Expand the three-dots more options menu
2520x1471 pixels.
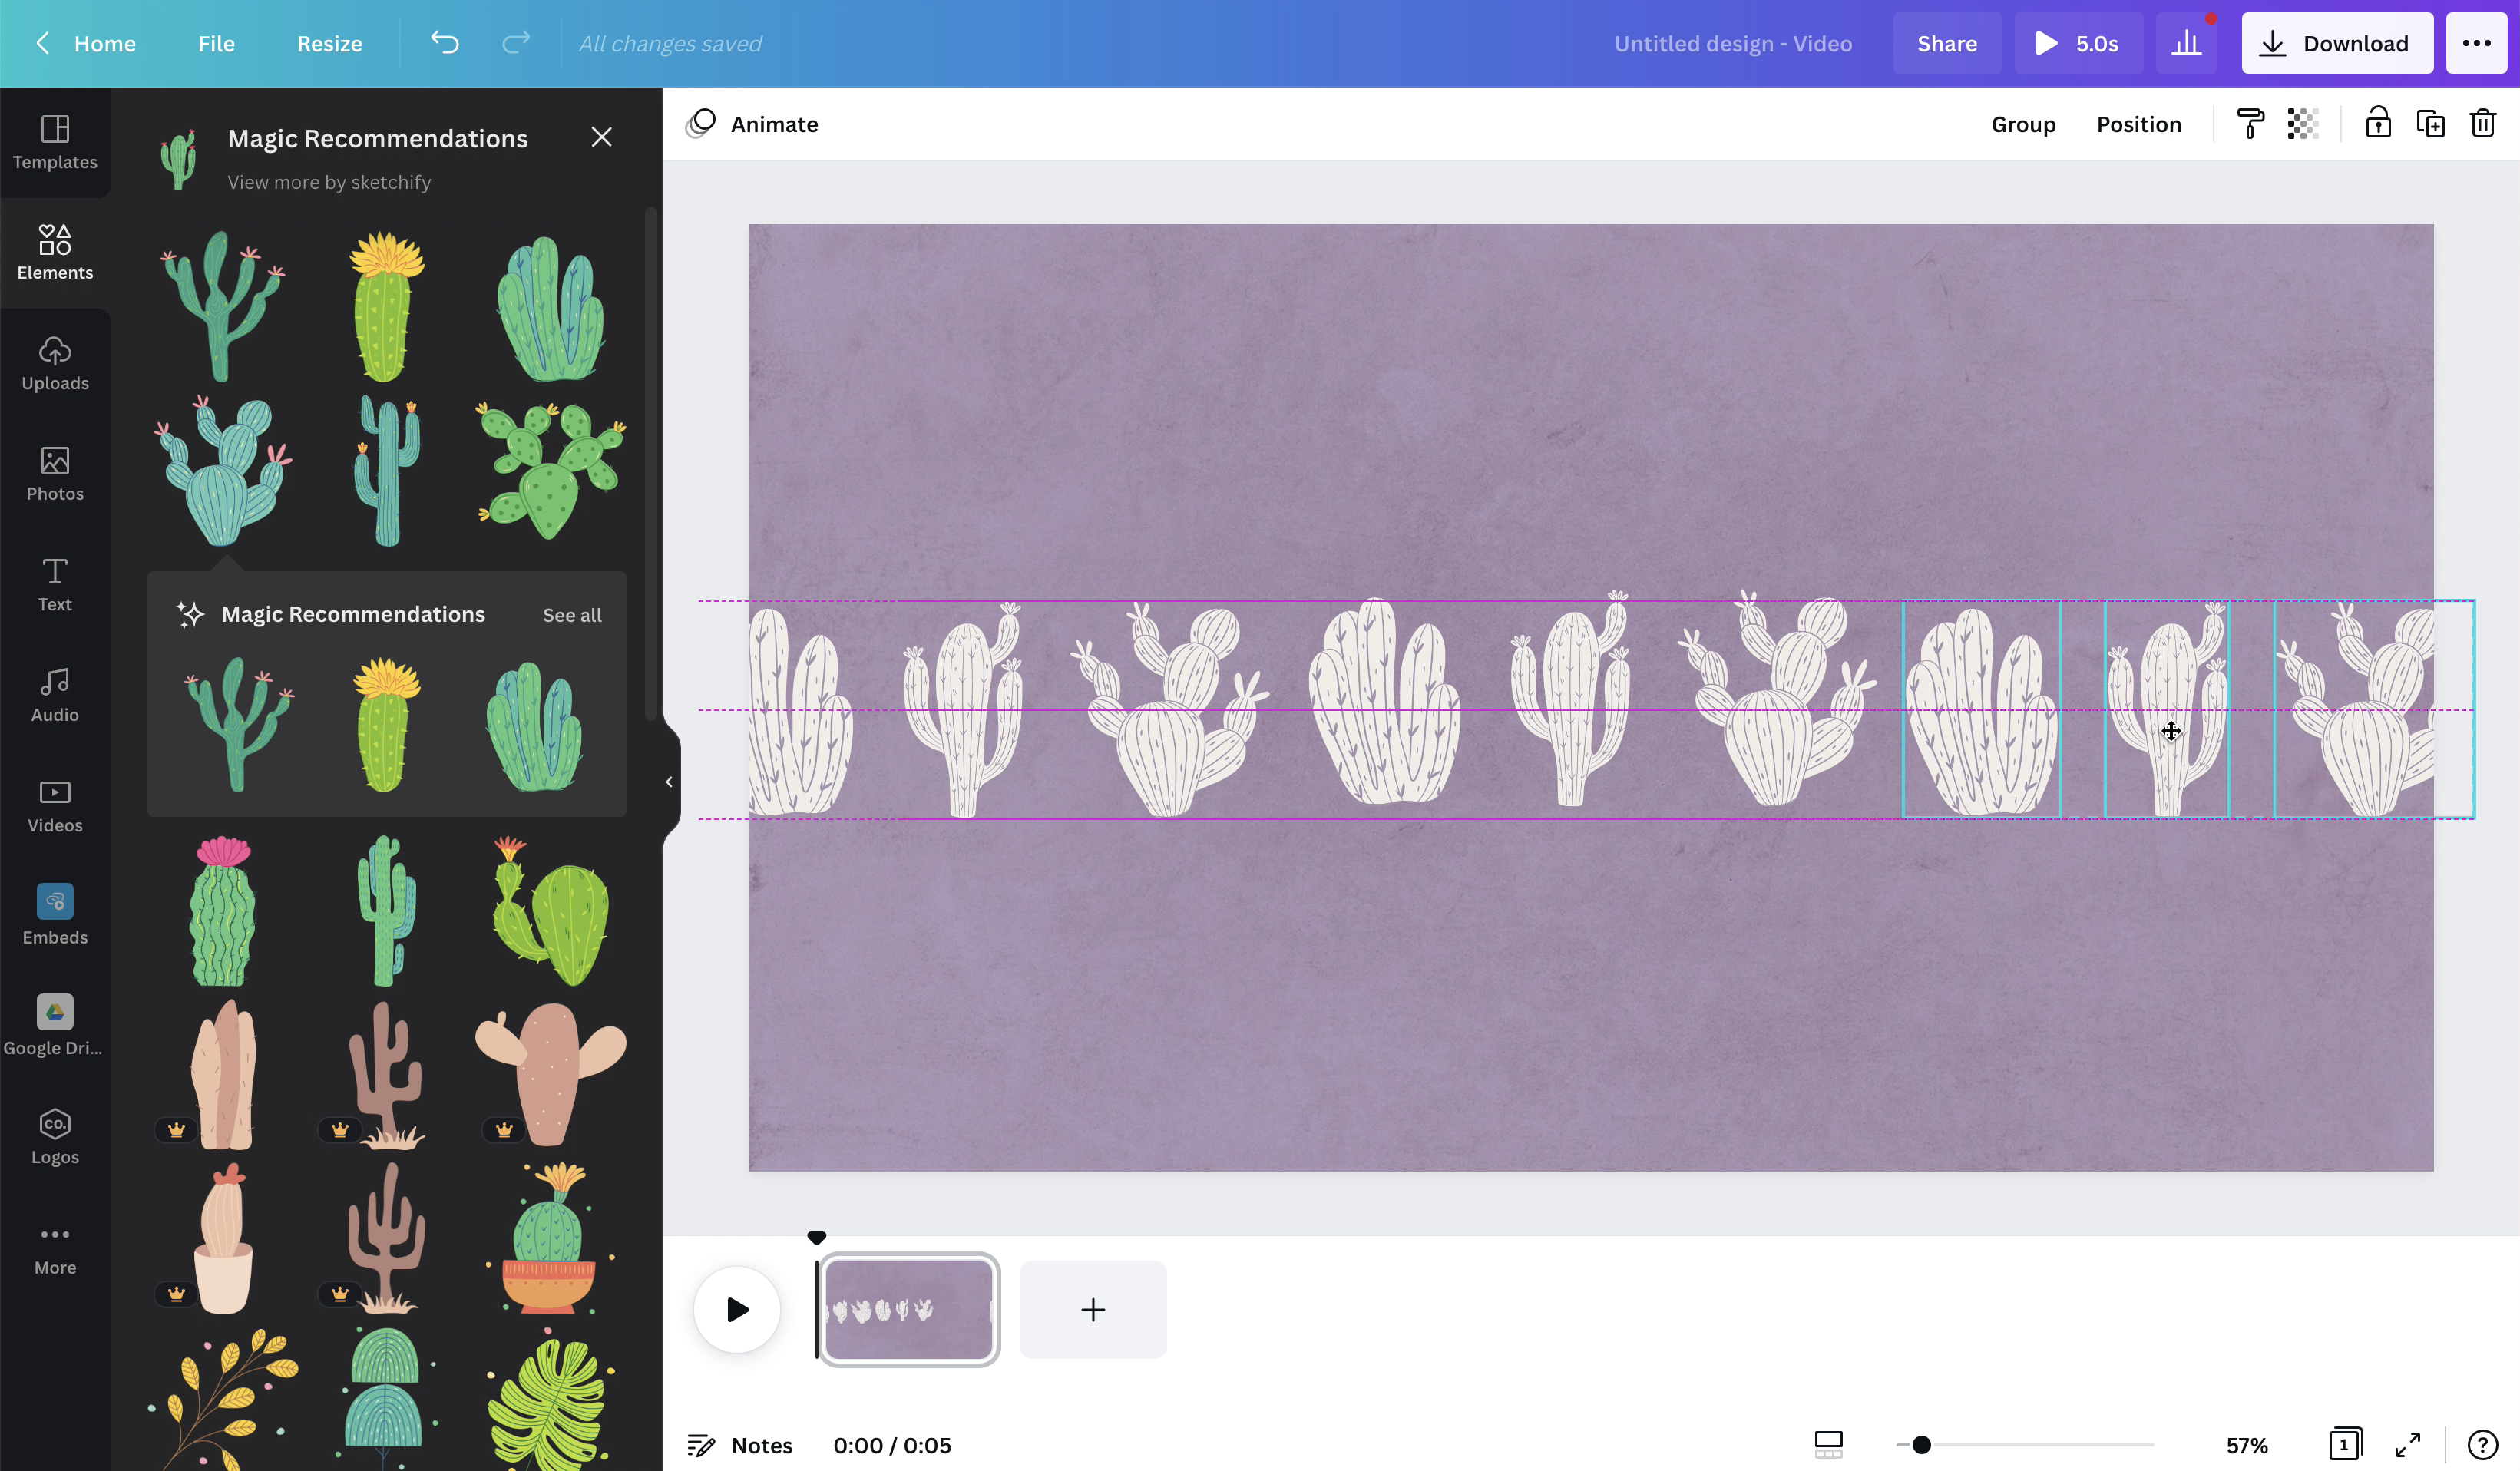click(2476, 43)
